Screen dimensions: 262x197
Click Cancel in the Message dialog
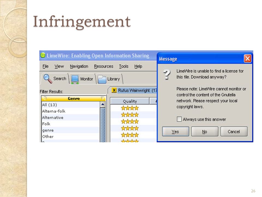click(x=234, y=132)
